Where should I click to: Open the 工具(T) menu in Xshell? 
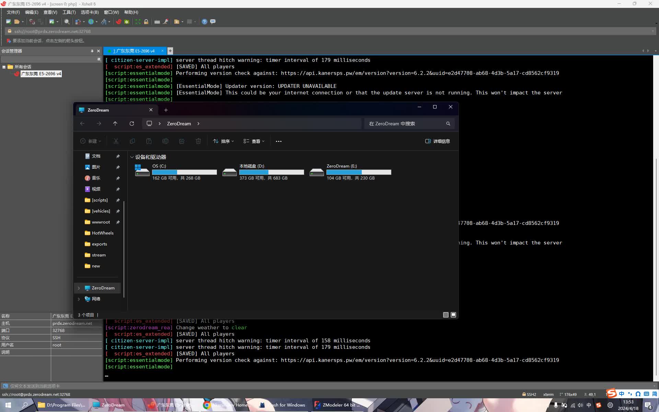click(x=69, y=12)
